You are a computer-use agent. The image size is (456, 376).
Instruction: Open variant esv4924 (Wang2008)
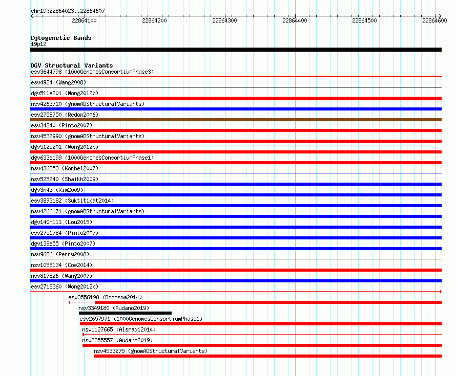pos(58,82)
